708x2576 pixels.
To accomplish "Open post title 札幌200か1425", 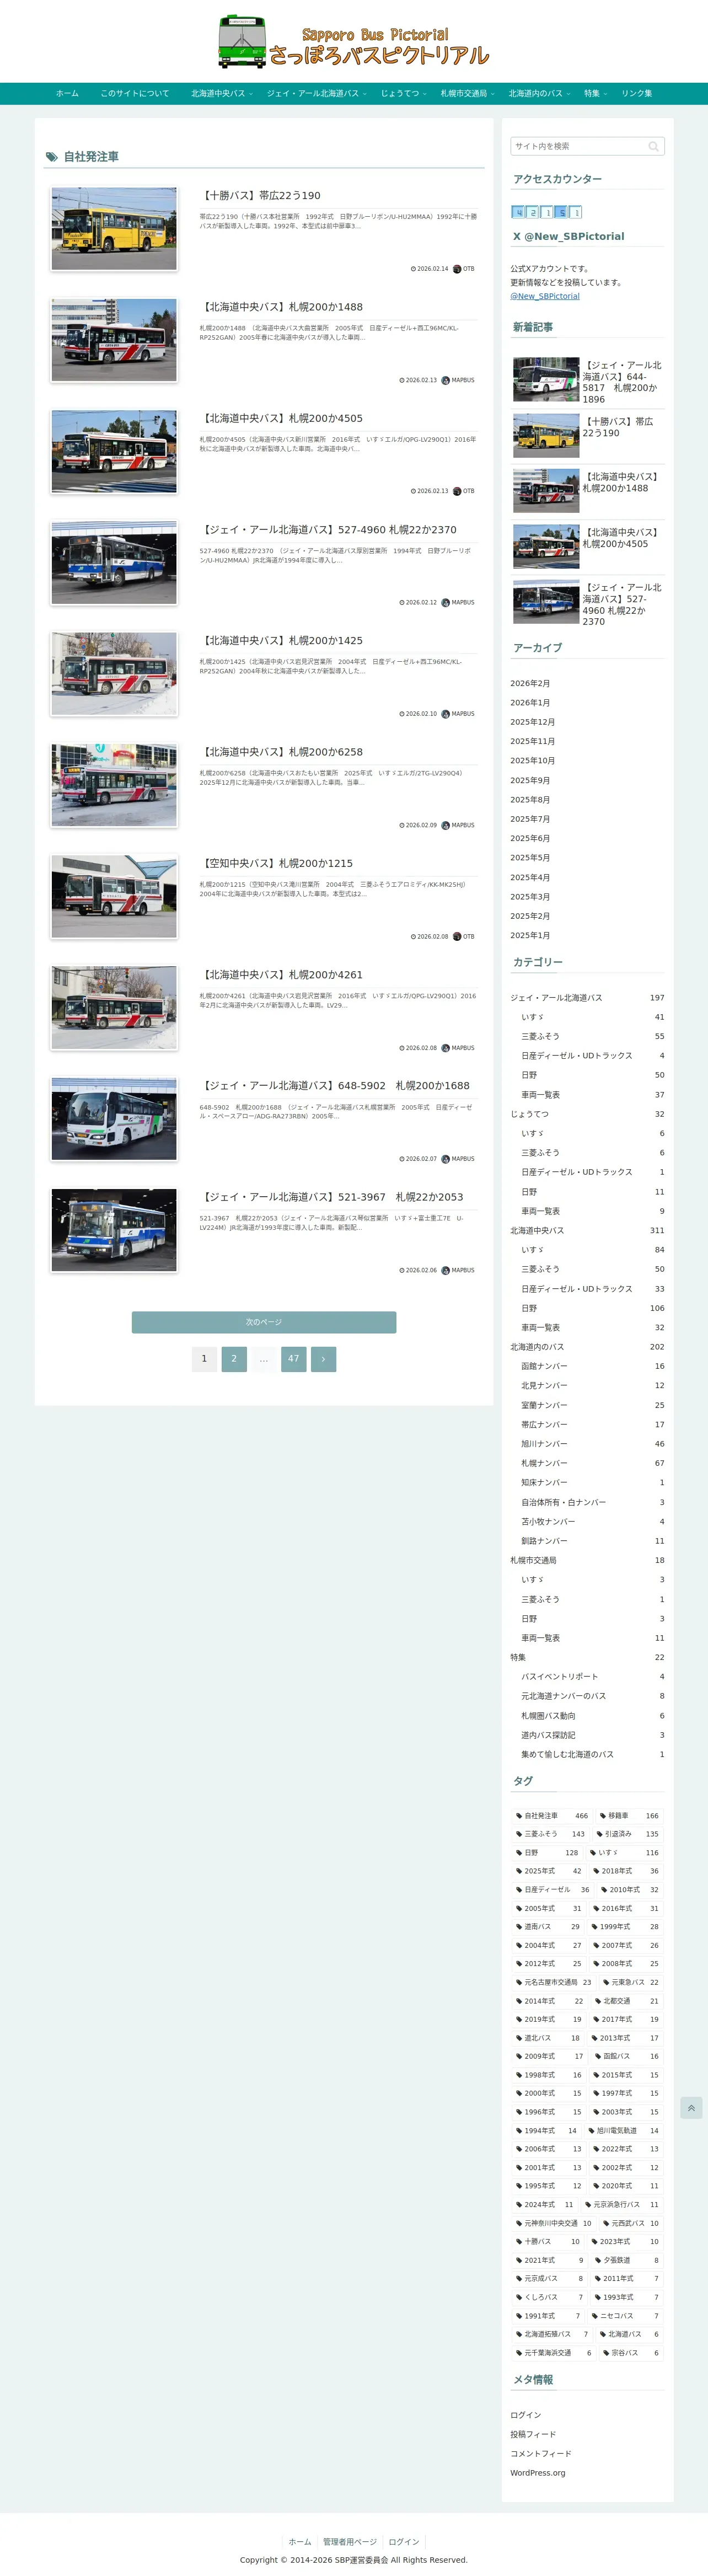I will [282, 641].
